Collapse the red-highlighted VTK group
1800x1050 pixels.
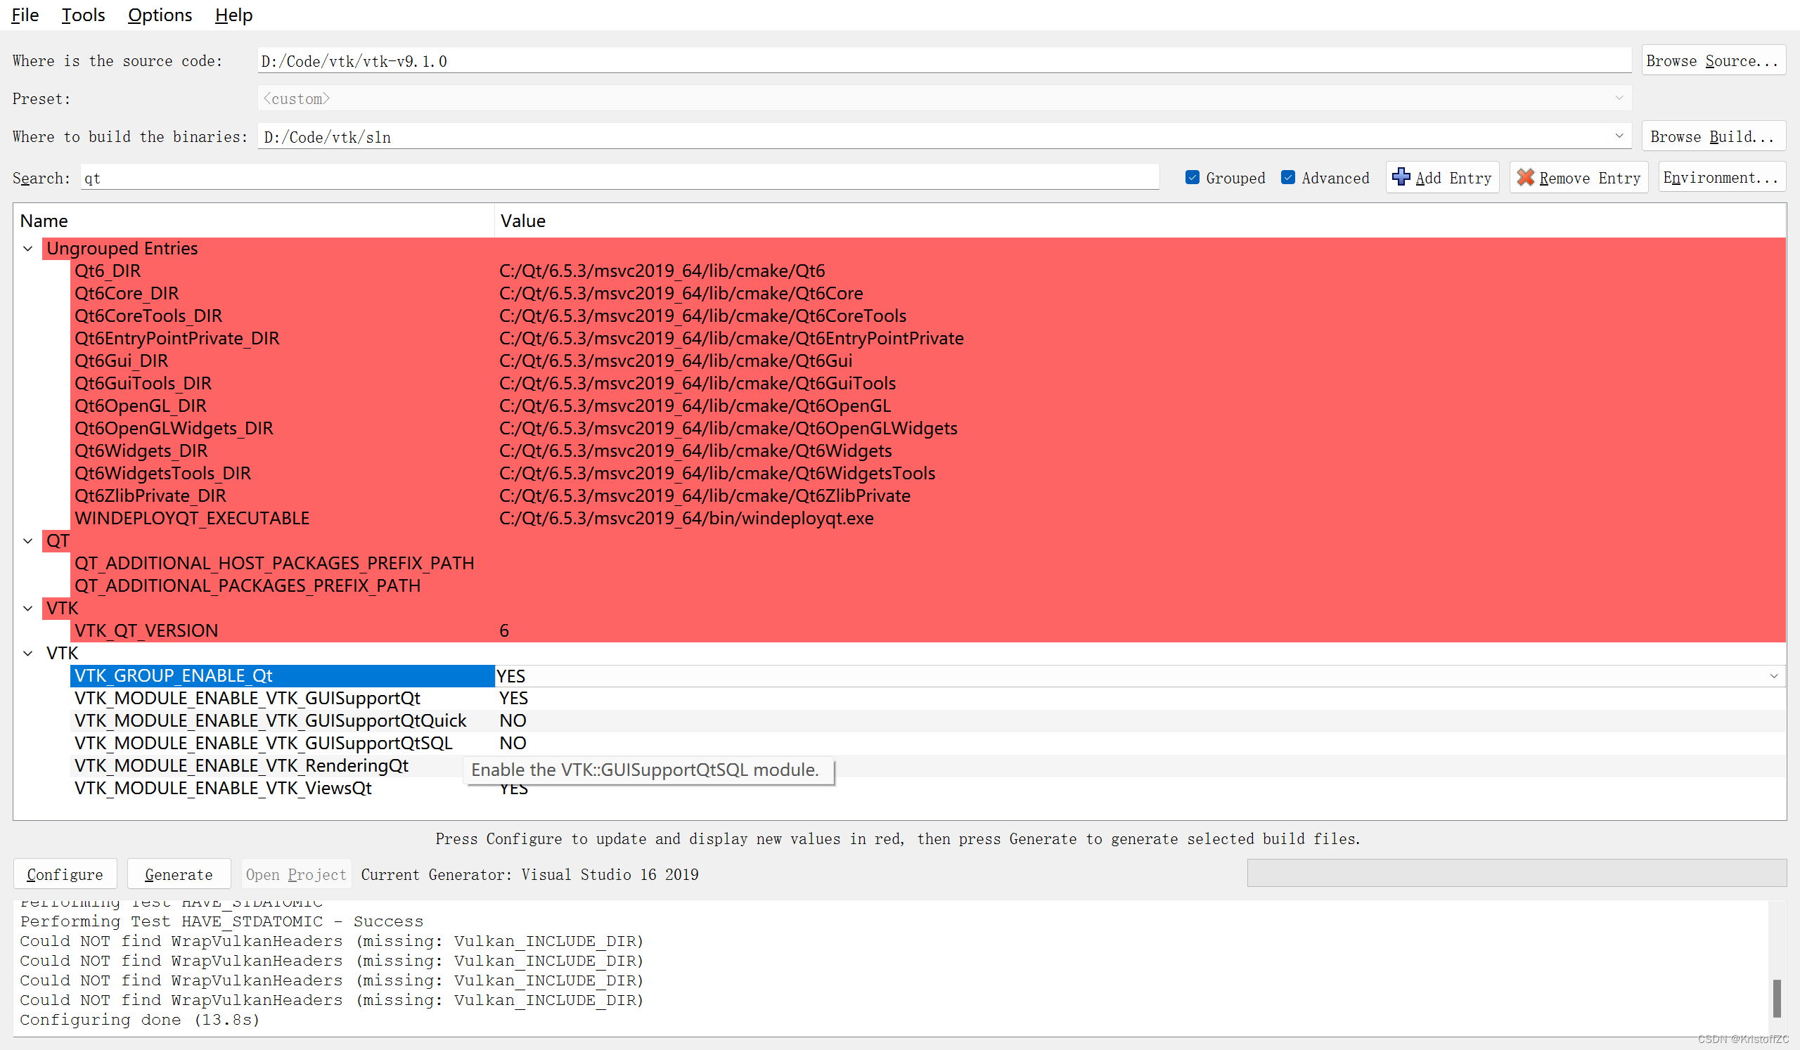point(28,608)
